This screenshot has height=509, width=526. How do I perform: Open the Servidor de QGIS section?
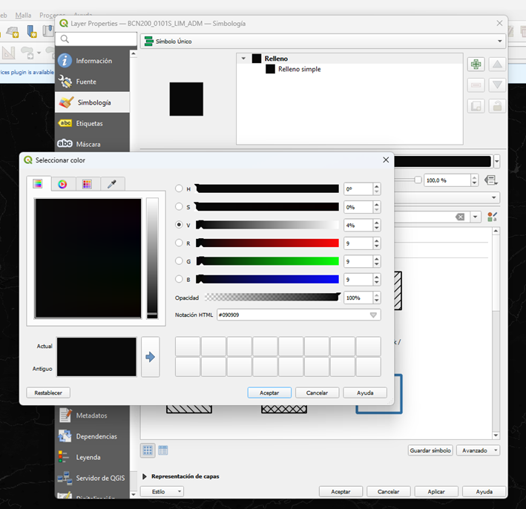point(92,478)
